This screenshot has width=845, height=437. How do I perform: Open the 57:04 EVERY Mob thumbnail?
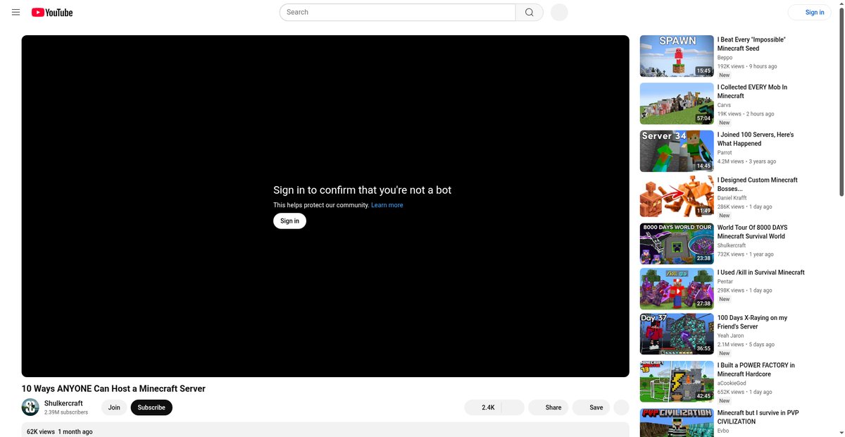(x=677, y=104)
